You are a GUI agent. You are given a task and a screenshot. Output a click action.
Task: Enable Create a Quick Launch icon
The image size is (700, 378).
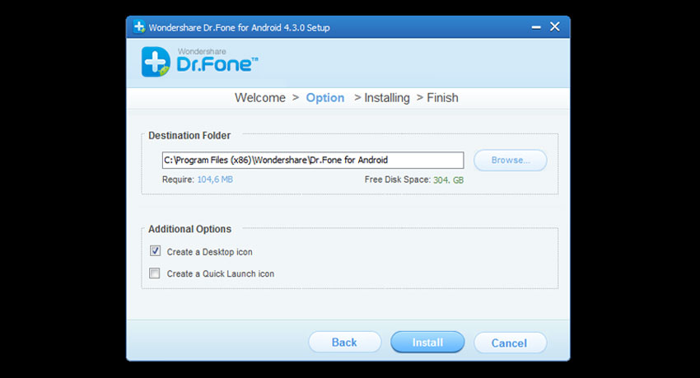click(155, 273)
